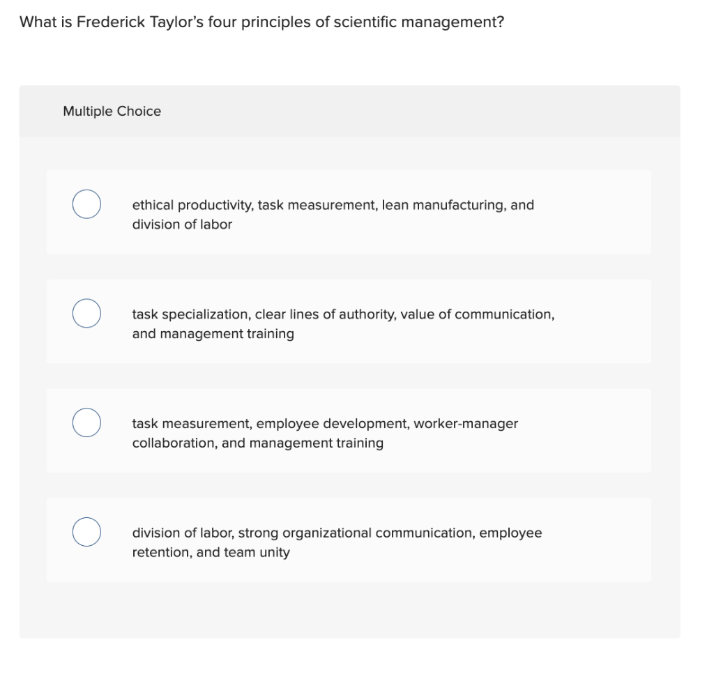The height and width of the screenshot is (679, 714).
Task: Click the answer mentioning clear lines of authority
Action: click(343, 323)
